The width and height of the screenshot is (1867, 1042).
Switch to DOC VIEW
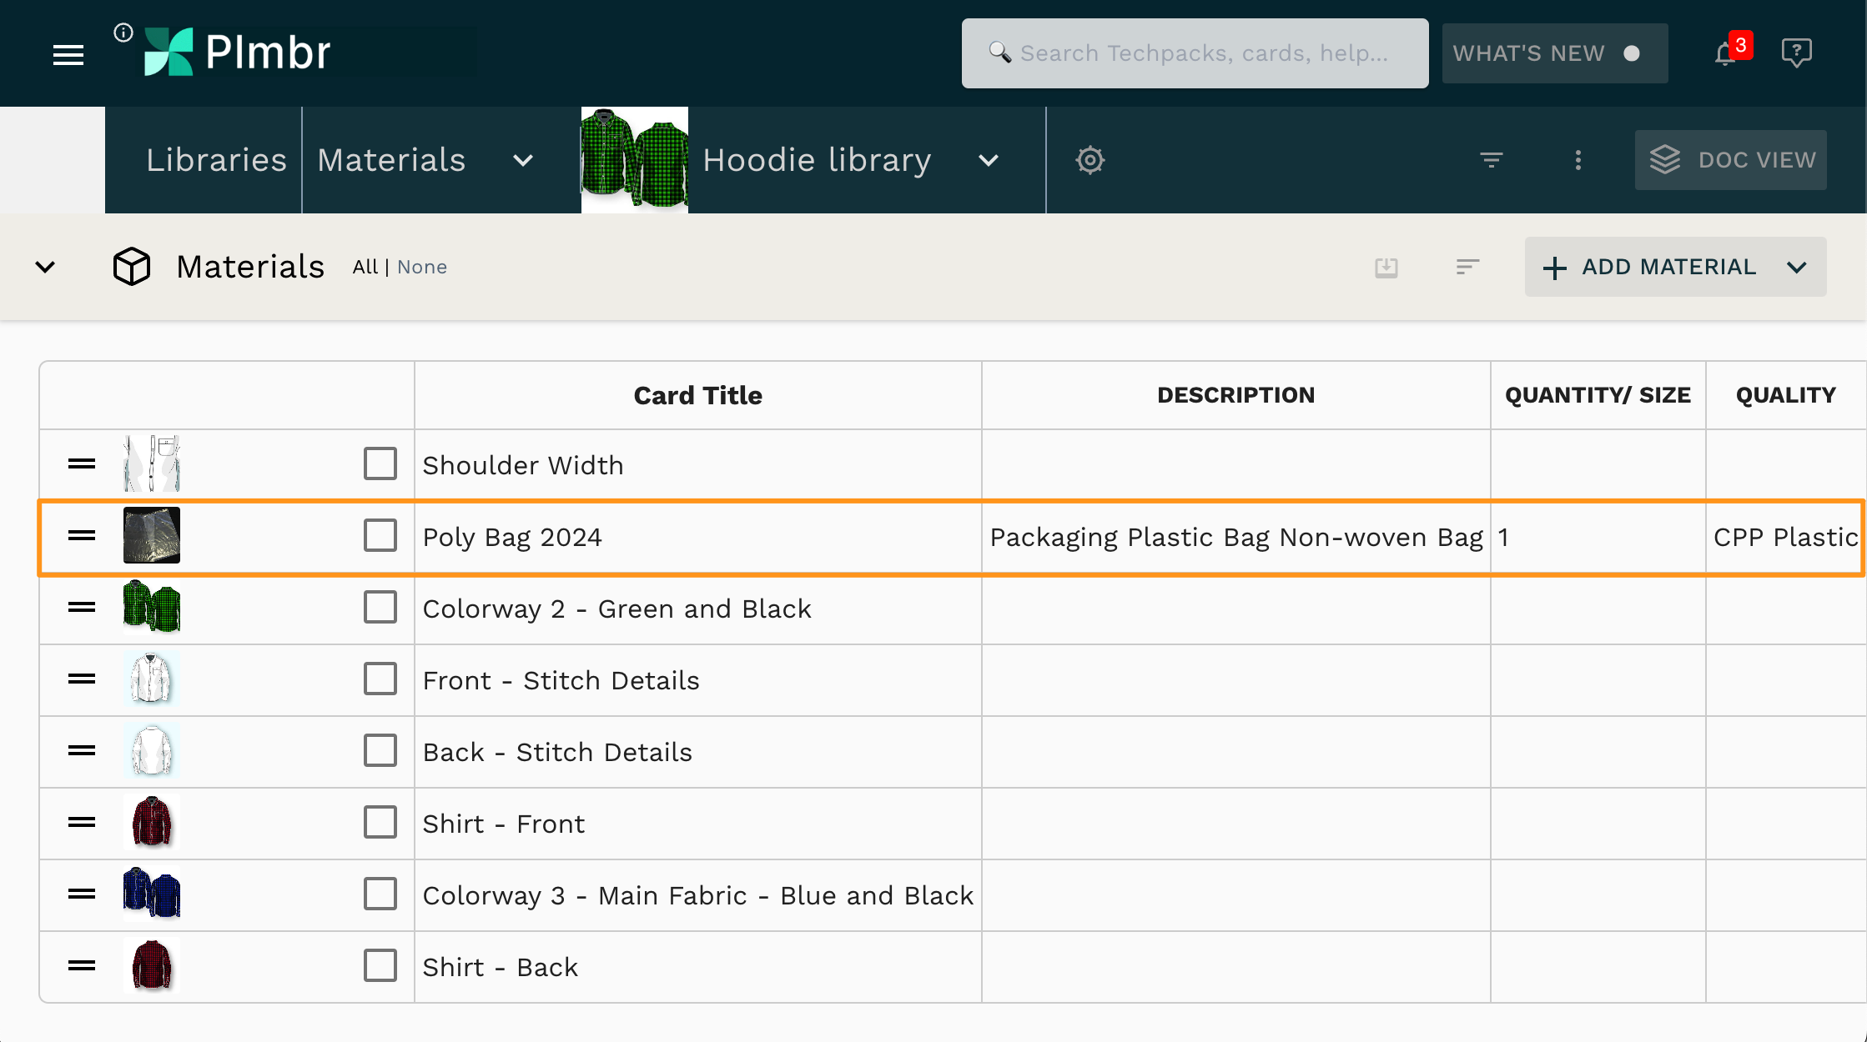point(1730,160)
